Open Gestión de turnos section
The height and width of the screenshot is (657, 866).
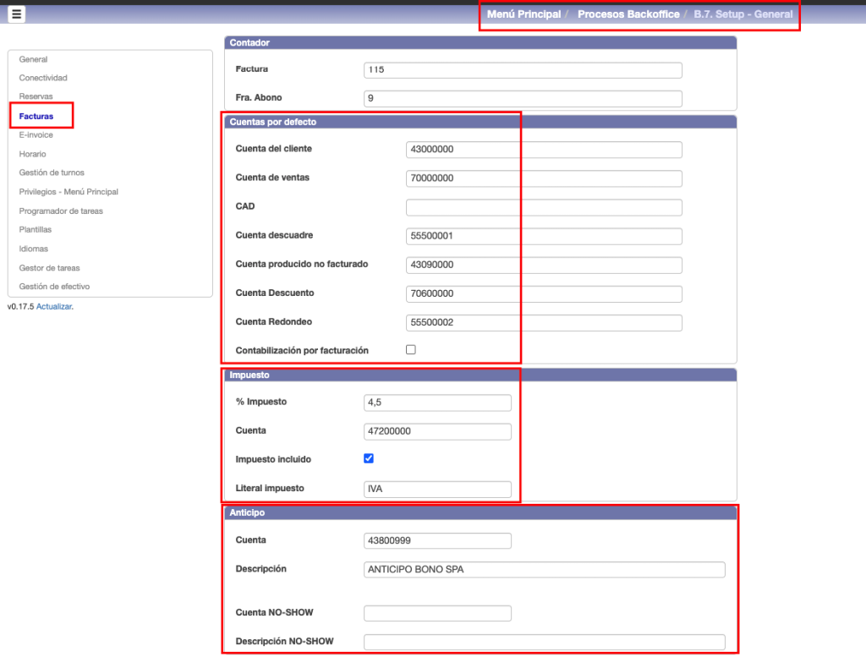pyautogui.click(x=52, y=172)
